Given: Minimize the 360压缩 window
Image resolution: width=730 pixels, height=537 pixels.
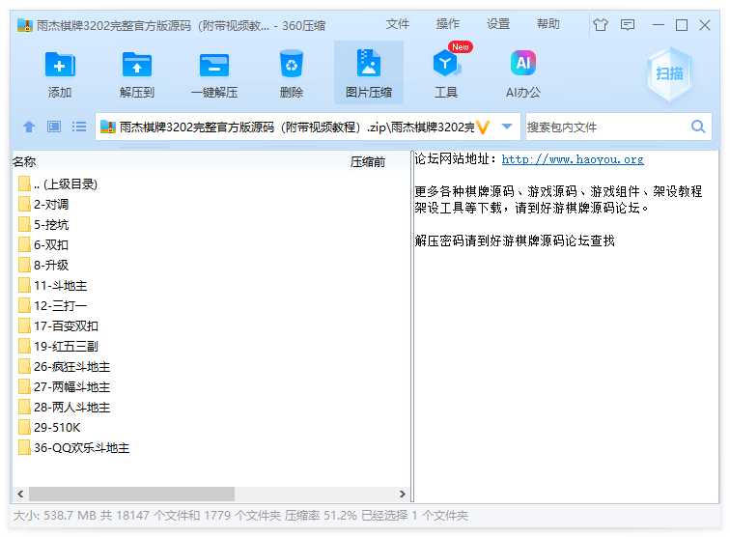Looking at the screenshot, I should 658,25.
